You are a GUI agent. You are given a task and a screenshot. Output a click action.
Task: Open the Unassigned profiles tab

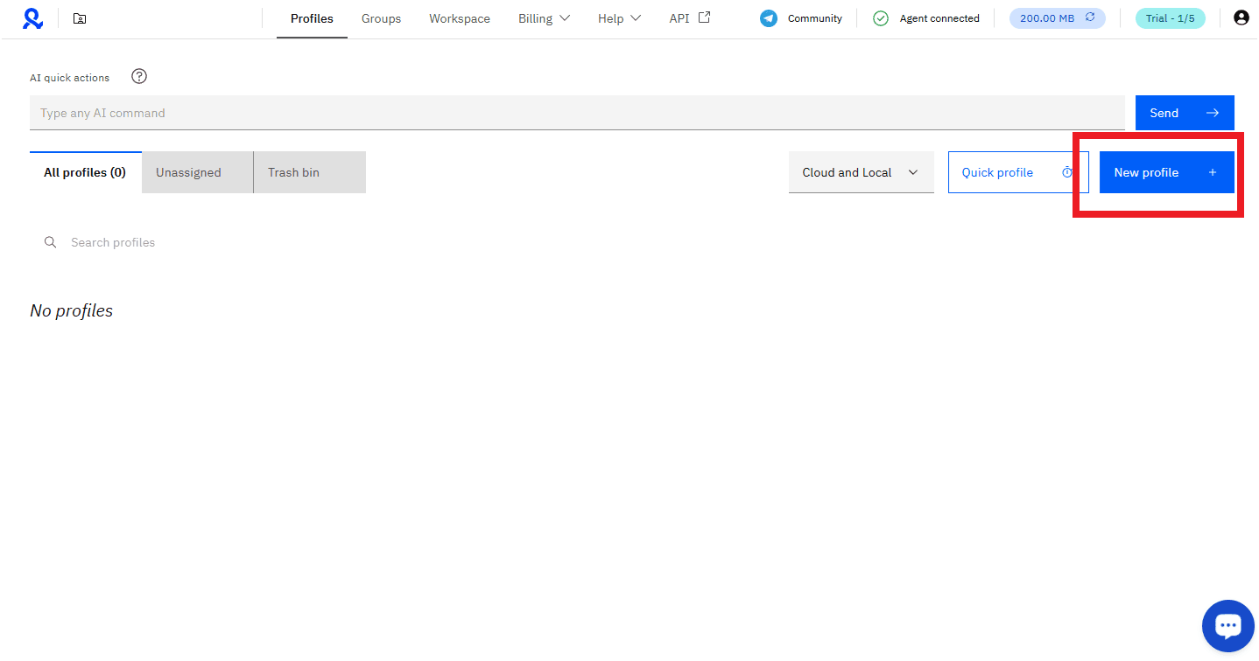pyautogui.click(x=187, y=172)
